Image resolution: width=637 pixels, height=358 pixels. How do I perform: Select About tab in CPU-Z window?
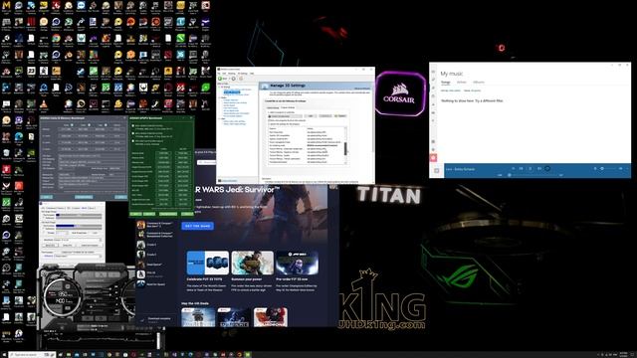[x=92, y=208]
